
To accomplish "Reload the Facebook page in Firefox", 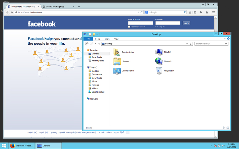I will point(141,12).
